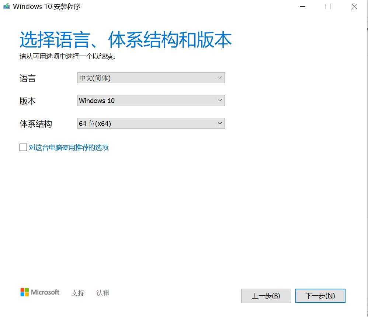
Task: Enable 对这台电脑使用推荐的选项 checkbox
Action: point(23,147)
